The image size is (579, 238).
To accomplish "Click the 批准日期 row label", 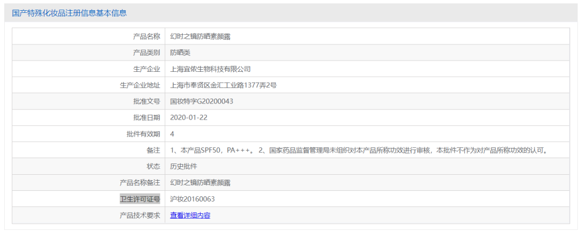I will (146, 117).
